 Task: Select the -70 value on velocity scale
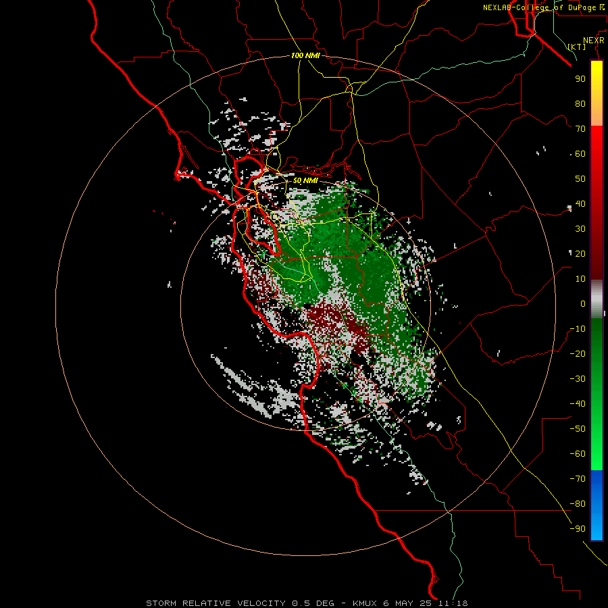[x=578, y=479]
